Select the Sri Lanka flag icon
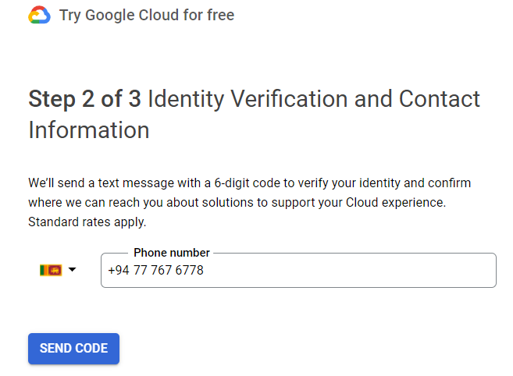Viewport: 513px width, 376px height. 51,270
